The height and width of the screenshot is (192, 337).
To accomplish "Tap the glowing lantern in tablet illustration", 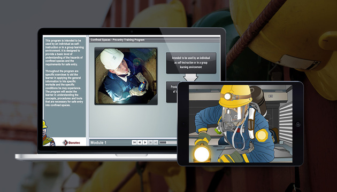I will 201,153.
